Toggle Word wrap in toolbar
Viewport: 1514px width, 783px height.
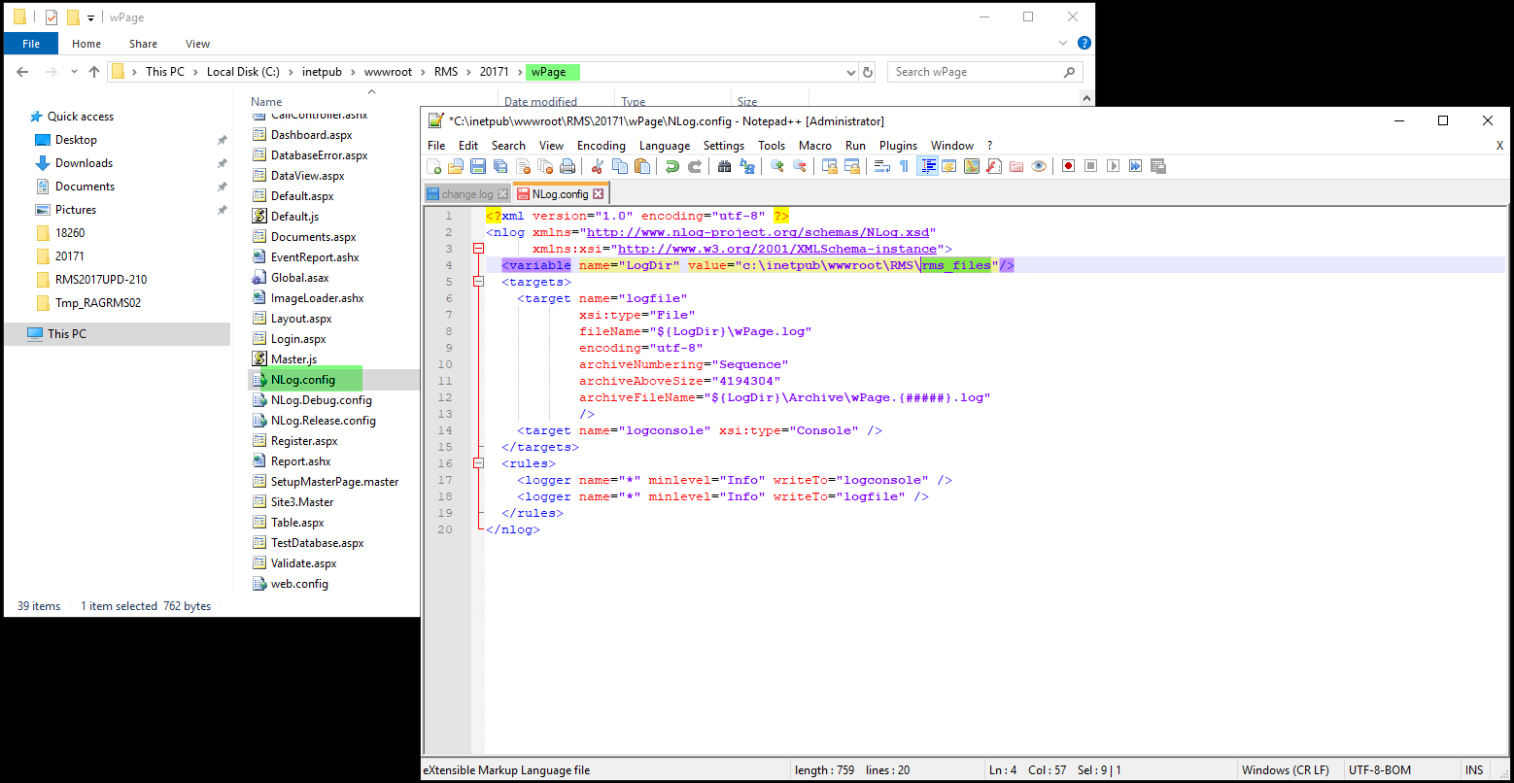881,166
